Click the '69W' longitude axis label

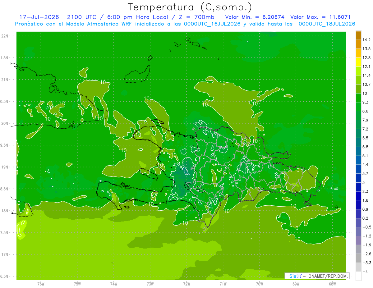tap(296, 284)
